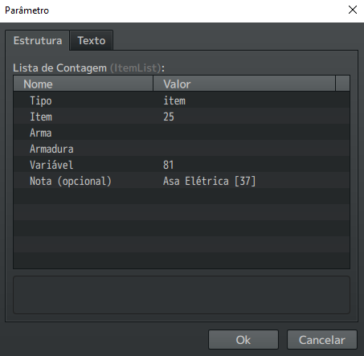Click the Nome column header
Screen dimensions: 364x356
click(x=84, y=84)
